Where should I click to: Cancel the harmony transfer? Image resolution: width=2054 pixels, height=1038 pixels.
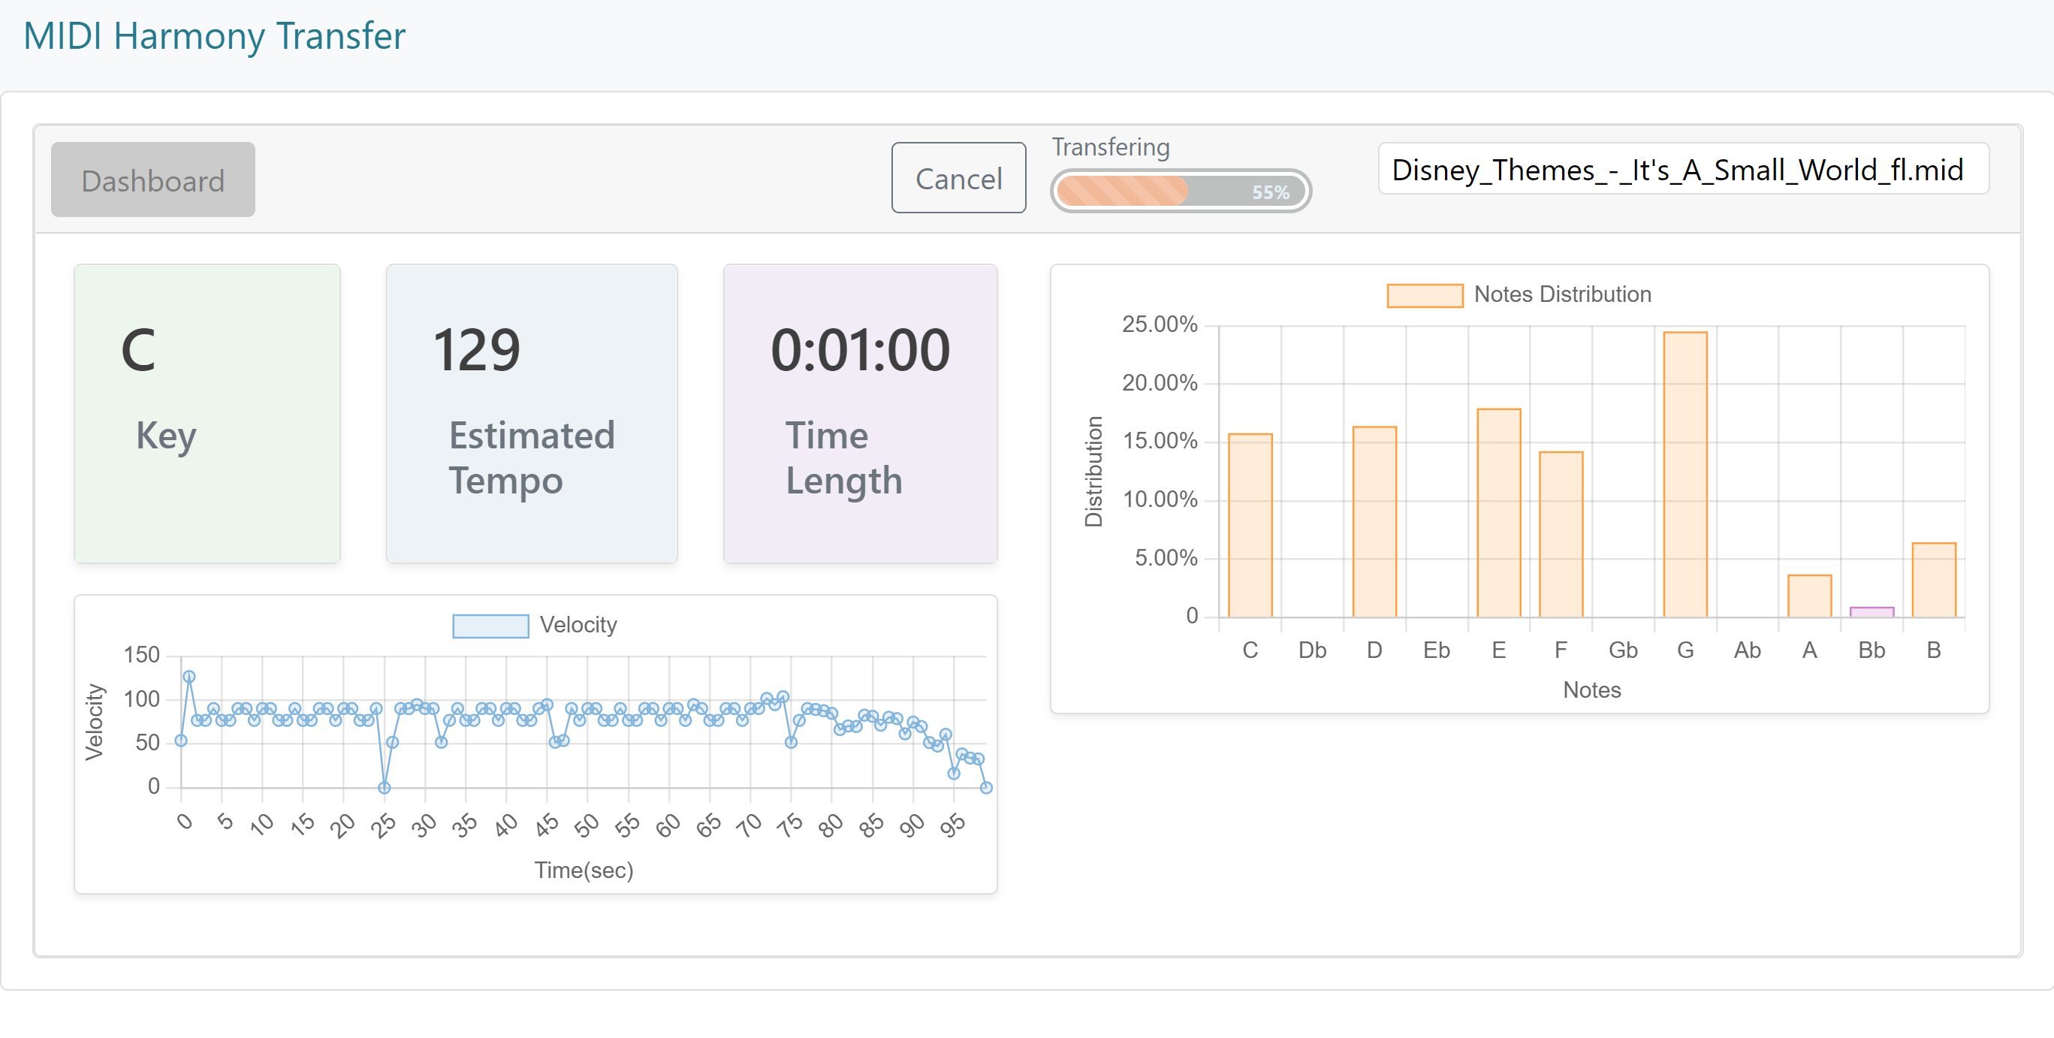pos(958,179)
